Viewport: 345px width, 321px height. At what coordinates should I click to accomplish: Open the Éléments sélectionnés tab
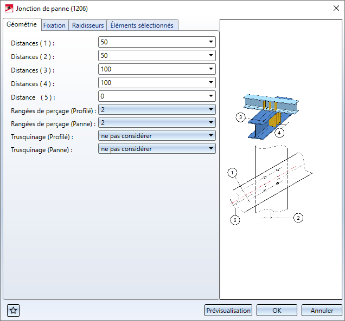tap(142, 25)
